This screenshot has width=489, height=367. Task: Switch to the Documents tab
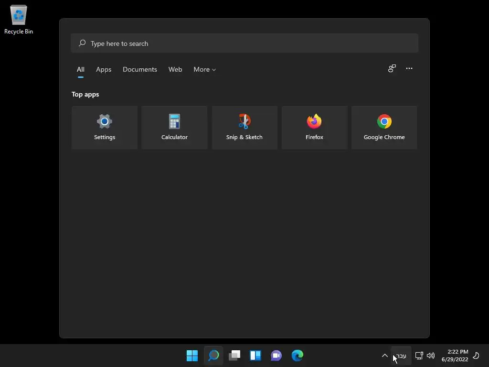point(140,70)
